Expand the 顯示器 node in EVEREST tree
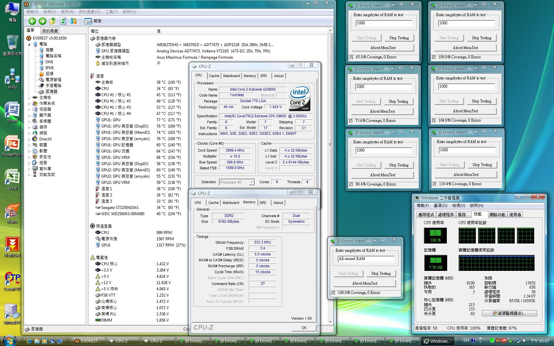Screen dimensions: 554x346 (29, 115)
